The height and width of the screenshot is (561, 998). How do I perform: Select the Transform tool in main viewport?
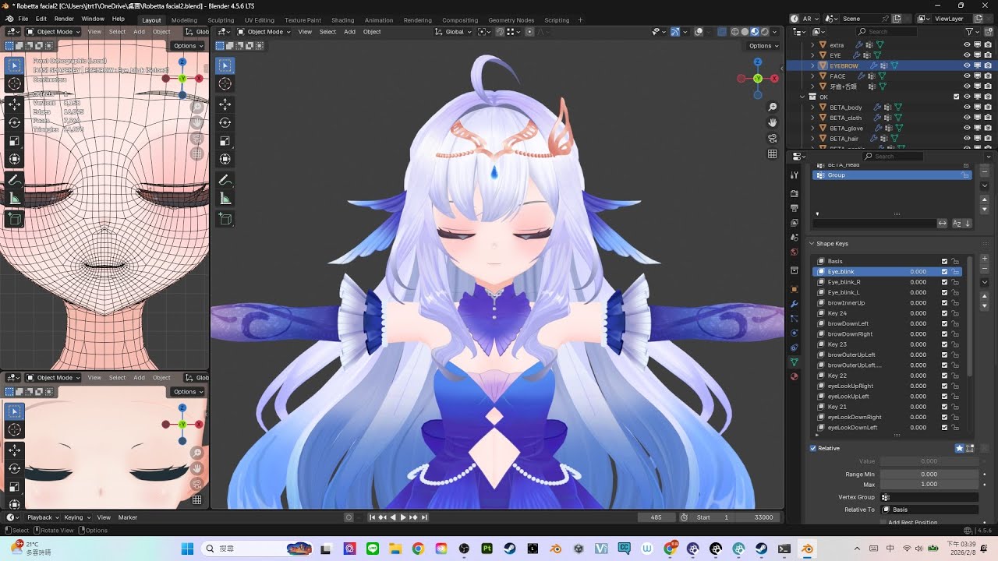[225, 159]
